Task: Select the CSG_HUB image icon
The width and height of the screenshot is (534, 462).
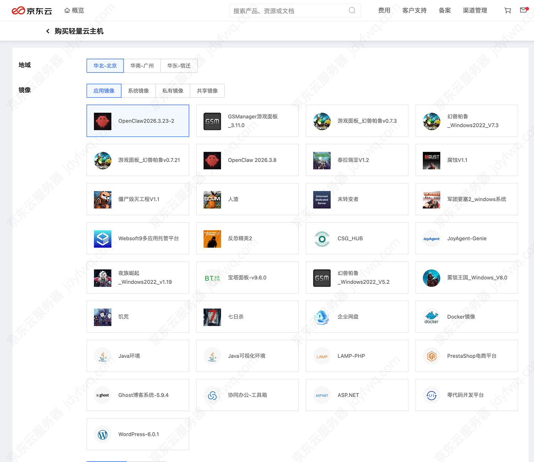Action: pos(322,239)
